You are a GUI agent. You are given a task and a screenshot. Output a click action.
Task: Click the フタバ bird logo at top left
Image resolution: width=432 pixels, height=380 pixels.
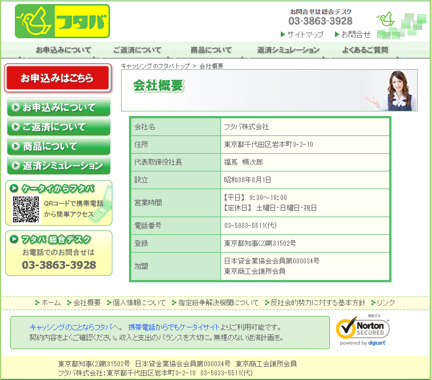[x=63, y=21]
